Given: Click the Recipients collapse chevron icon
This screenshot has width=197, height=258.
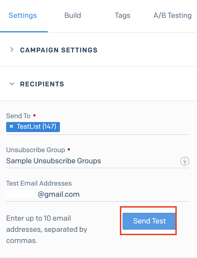Looking at the screenshot, I should click(12, 84).
